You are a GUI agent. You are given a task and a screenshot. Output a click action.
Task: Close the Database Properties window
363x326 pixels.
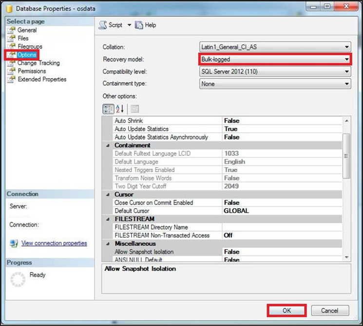346,6
